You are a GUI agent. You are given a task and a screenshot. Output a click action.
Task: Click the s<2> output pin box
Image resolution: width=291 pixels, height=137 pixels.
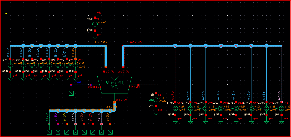coord(93,132)
